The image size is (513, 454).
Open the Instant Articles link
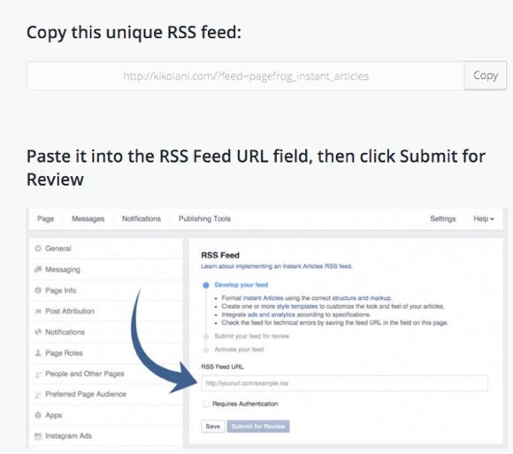click(x=263, y=298)
